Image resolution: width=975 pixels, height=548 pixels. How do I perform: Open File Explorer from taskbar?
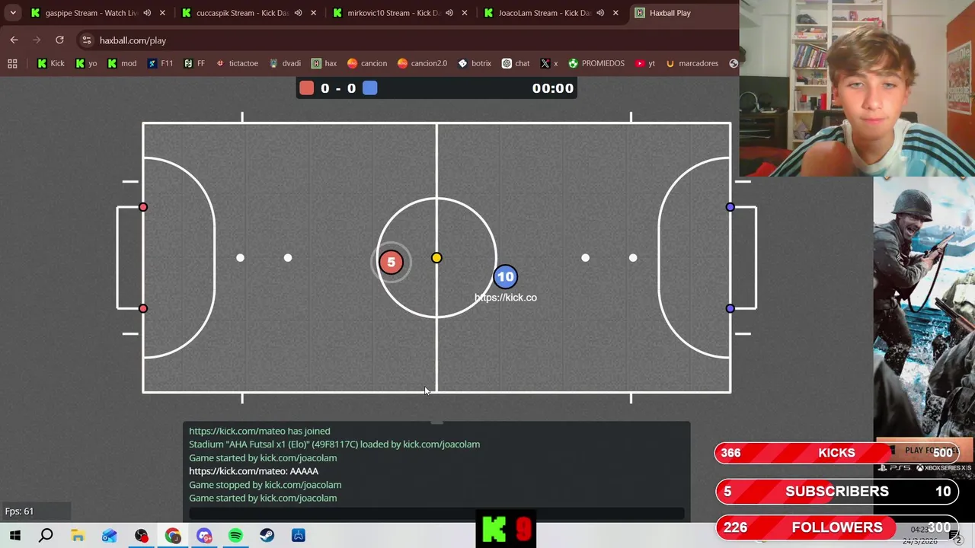(x=78, y=536)
